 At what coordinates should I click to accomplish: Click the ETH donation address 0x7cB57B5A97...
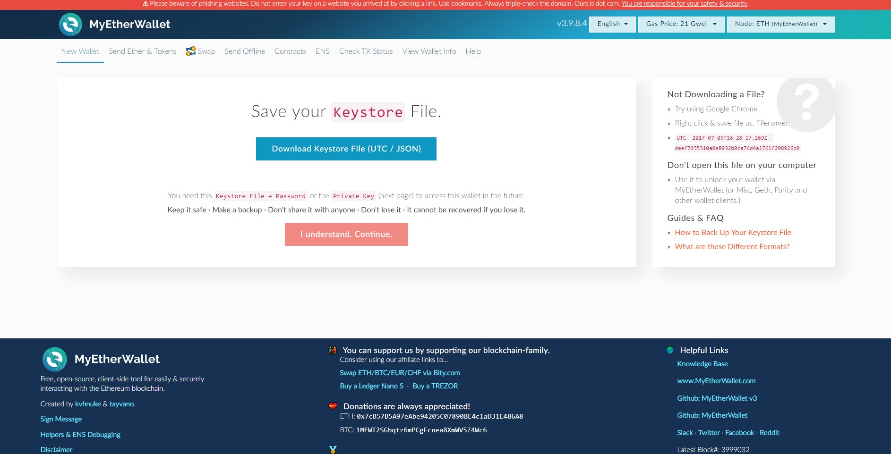[x=440, y=416]
